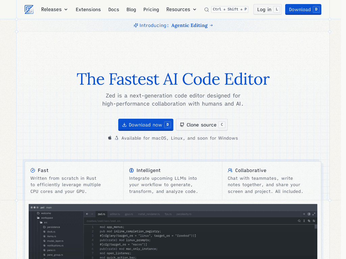Click the expand fullscreen icon in editor
Viewport: 346px width, 259px height.
point(314,214)
